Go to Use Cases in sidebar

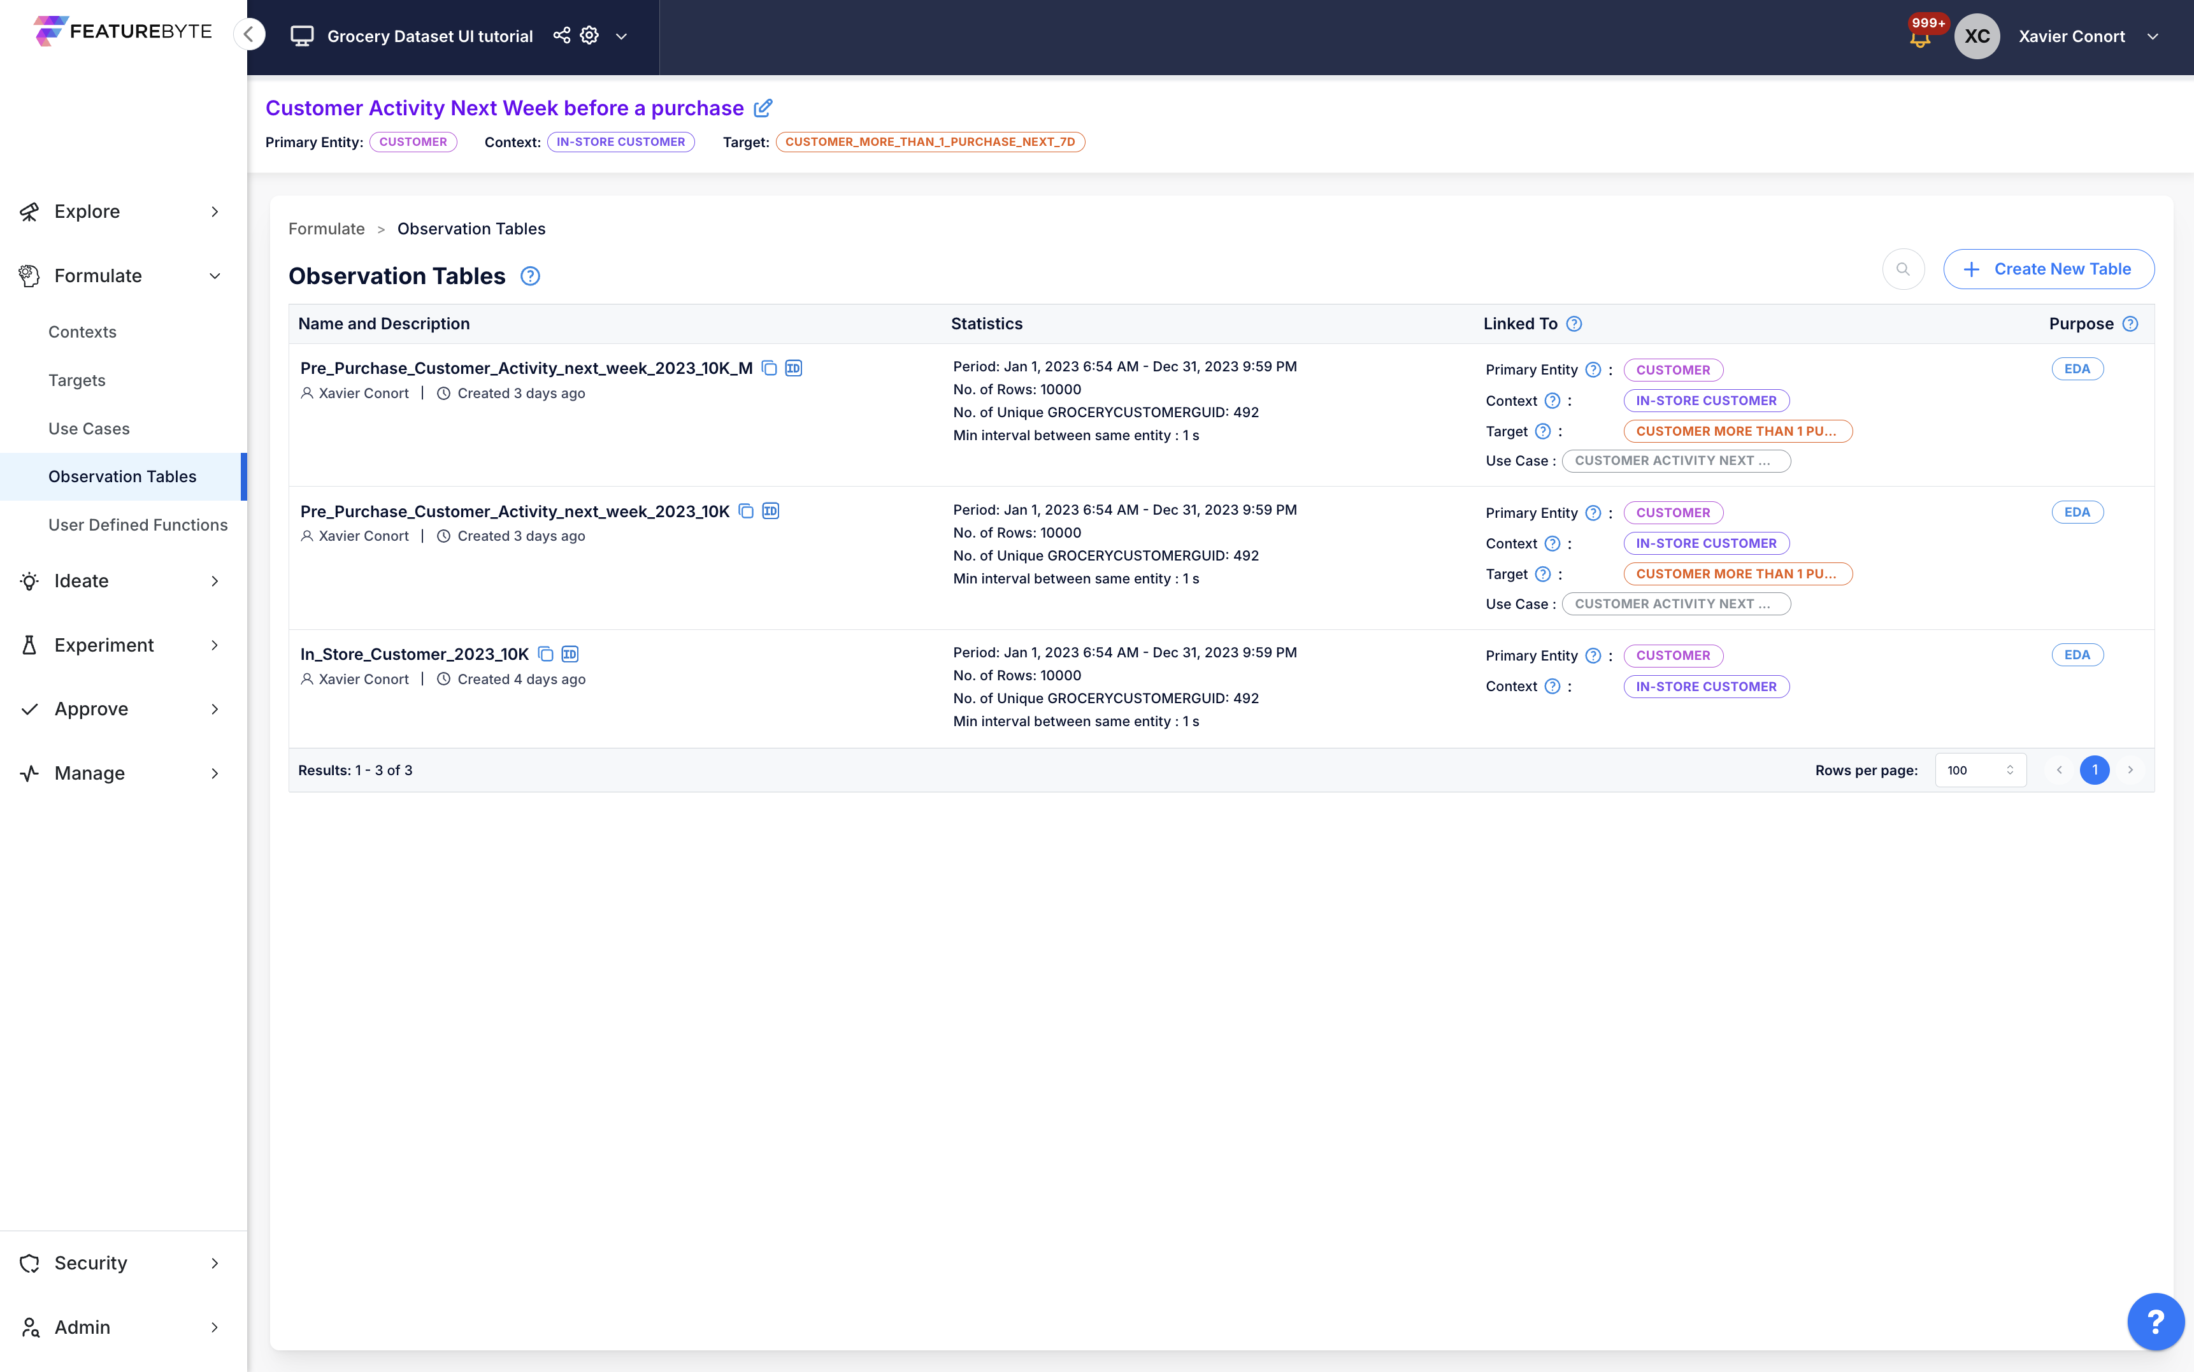coord(89,428)
